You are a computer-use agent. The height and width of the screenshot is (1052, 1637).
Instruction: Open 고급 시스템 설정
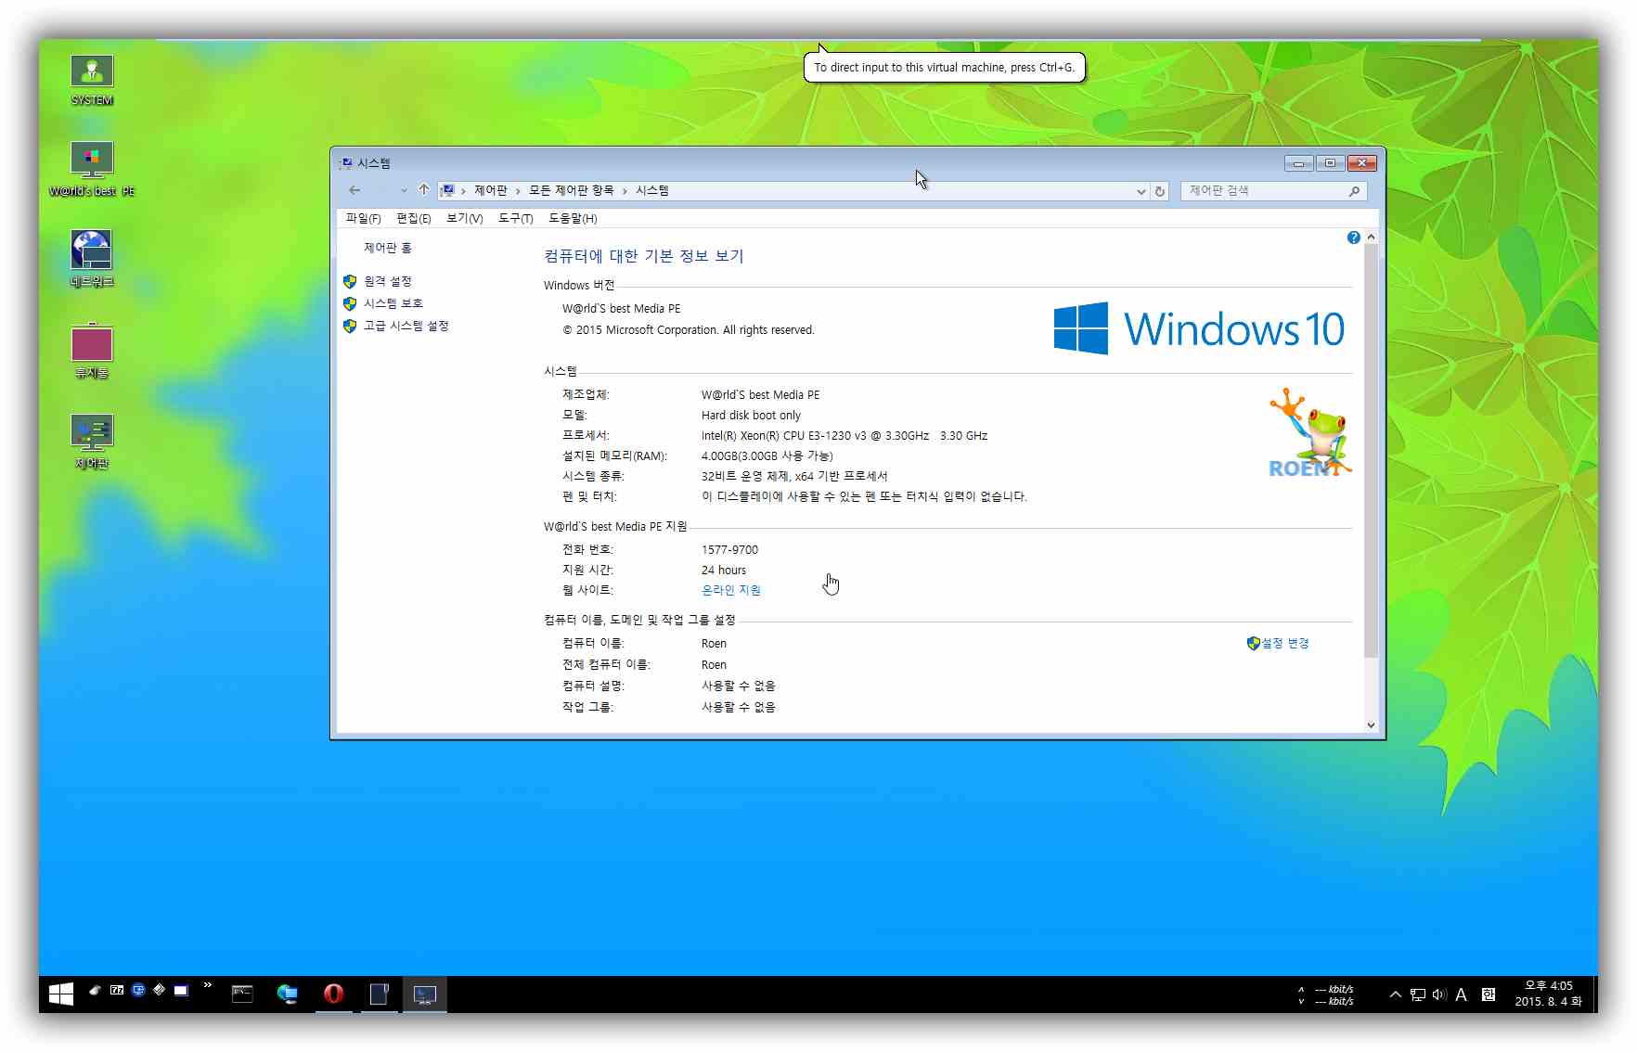click(x=406, y=326)
